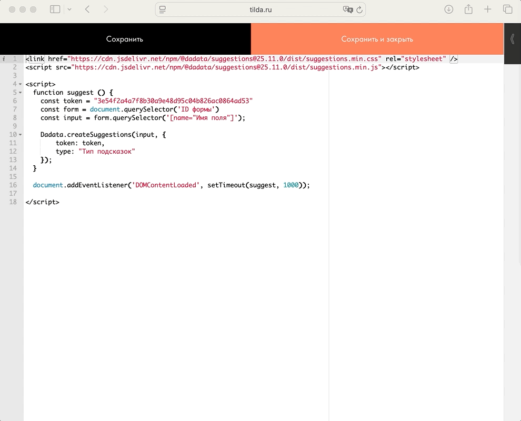Click the Safari forward arrow
This screenshot has width=521, height=421.
tap(106, 9)
